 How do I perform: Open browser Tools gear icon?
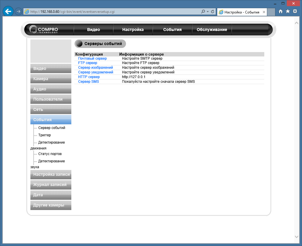pos(295,11)
